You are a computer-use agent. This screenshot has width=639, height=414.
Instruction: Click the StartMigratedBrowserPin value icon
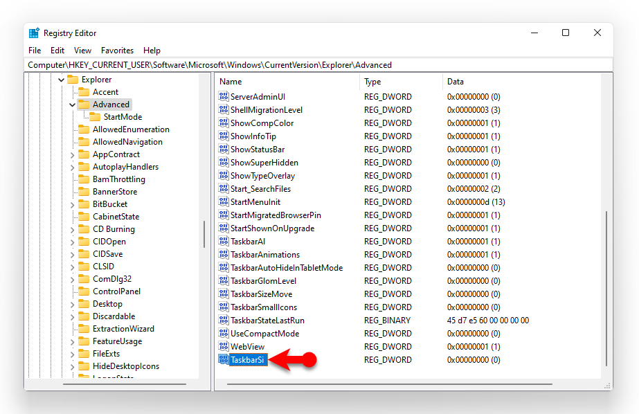point(224,215)
